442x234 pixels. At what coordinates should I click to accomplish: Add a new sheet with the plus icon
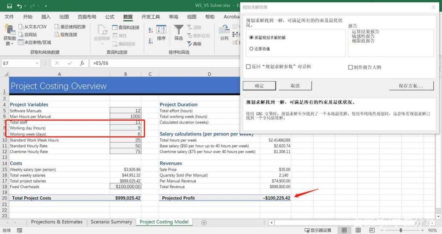pyautogui.click(x=204, y=223)
